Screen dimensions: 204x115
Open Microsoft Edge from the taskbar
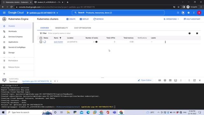(x=88, y=112)
